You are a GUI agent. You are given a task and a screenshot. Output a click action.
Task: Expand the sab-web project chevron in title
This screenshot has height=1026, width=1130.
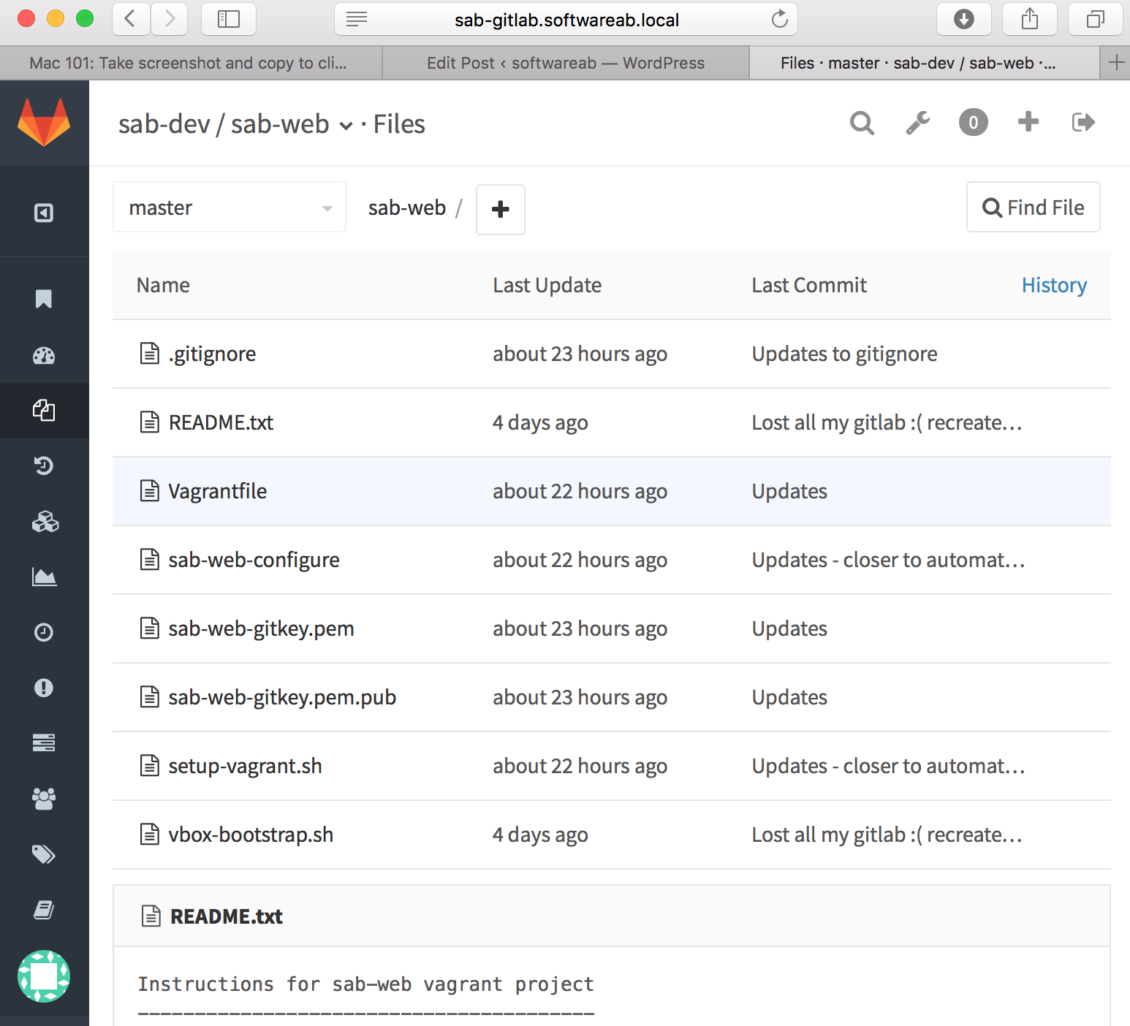pyautogui.click(x=346, y=126)
